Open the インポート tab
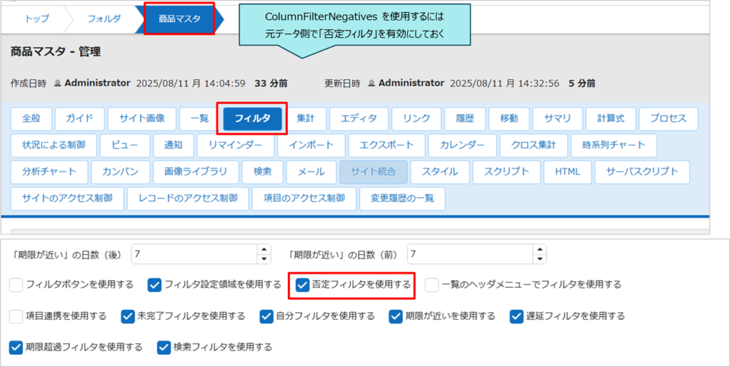The image size is (730, 367). pos(311,145)
